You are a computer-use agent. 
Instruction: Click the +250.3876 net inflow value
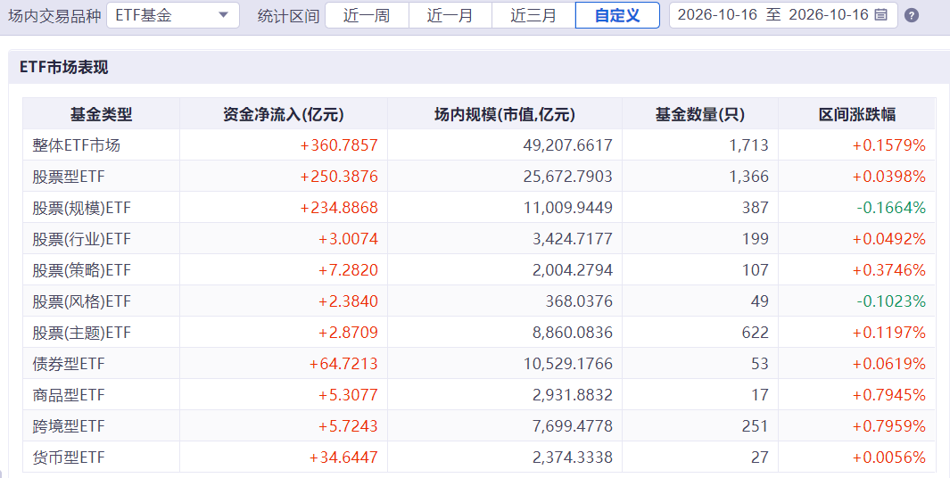(339, 177)
